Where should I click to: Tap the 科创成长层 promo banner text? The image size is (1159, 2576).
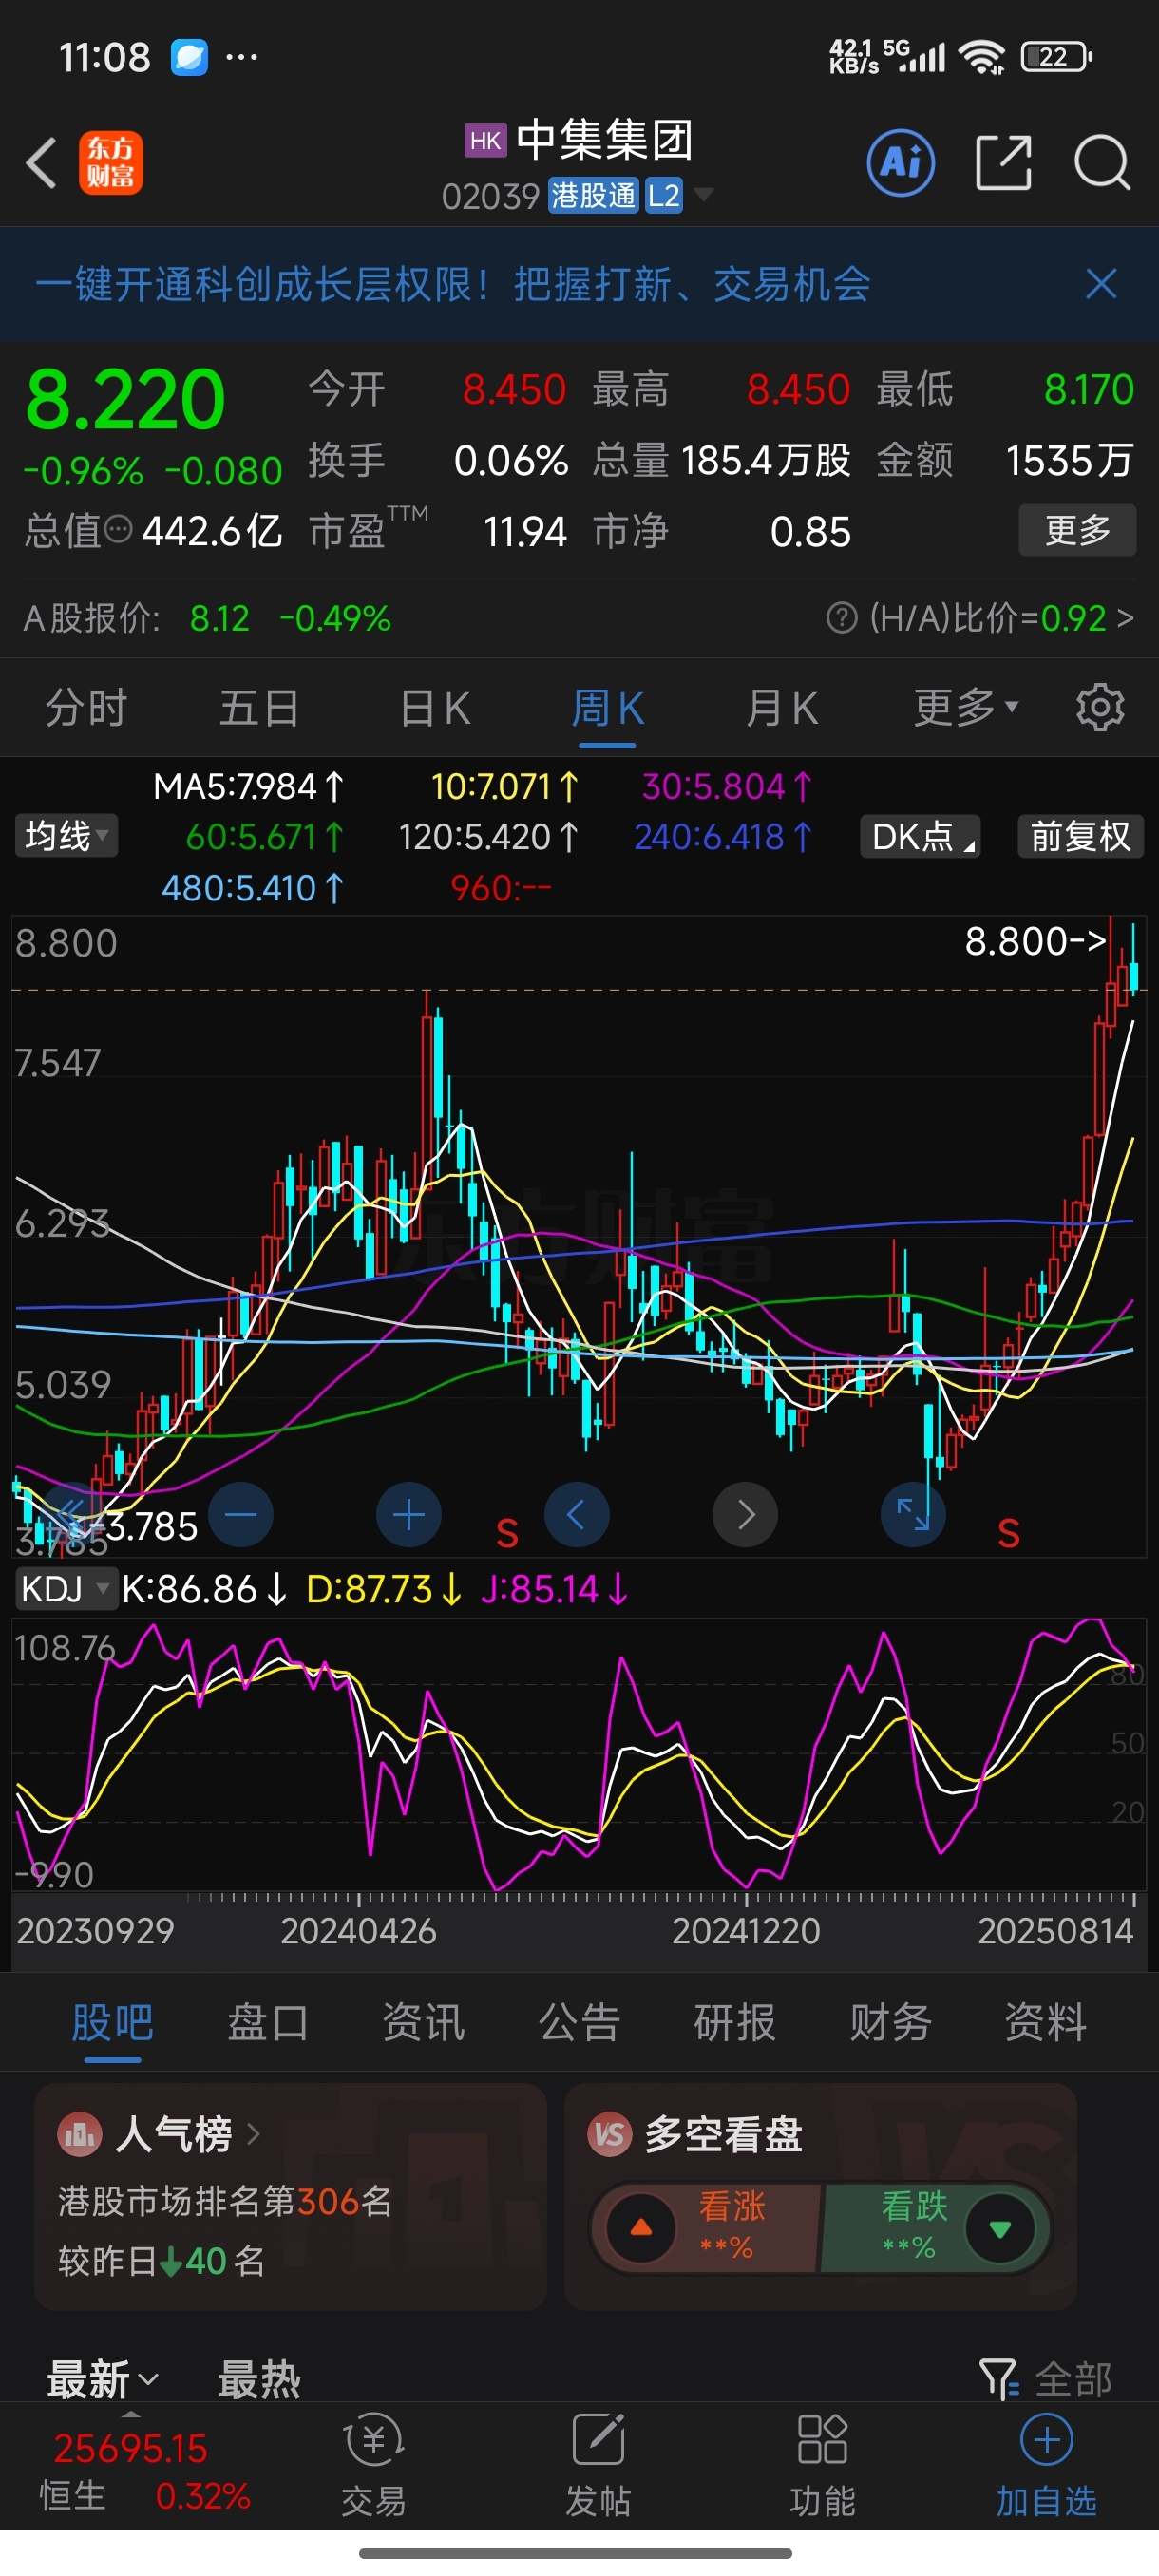[453, 284]
